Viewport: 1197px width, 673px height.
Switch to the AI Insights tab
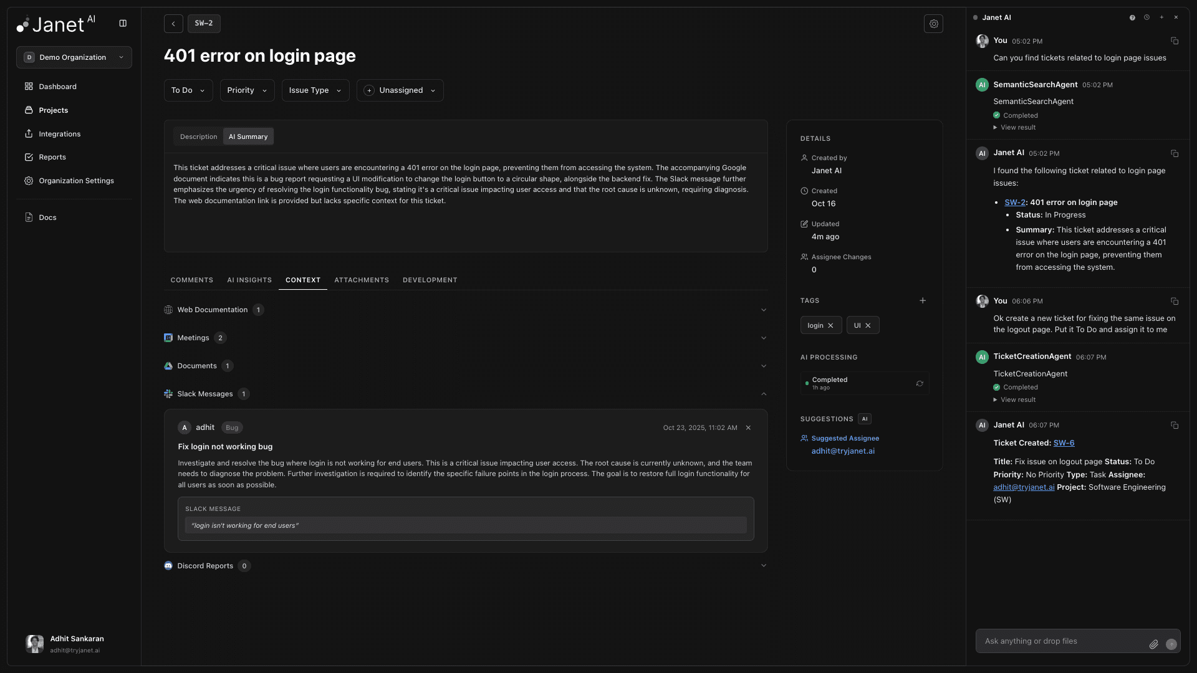click(249, 280)
